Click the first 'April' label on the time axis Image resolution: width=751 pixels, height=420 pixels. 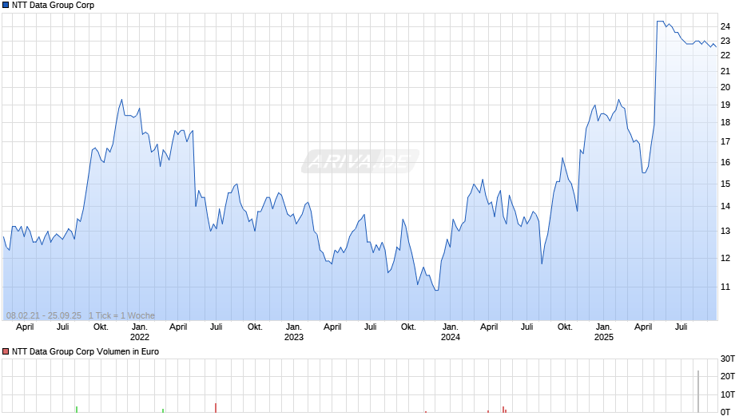pos(25,327)
